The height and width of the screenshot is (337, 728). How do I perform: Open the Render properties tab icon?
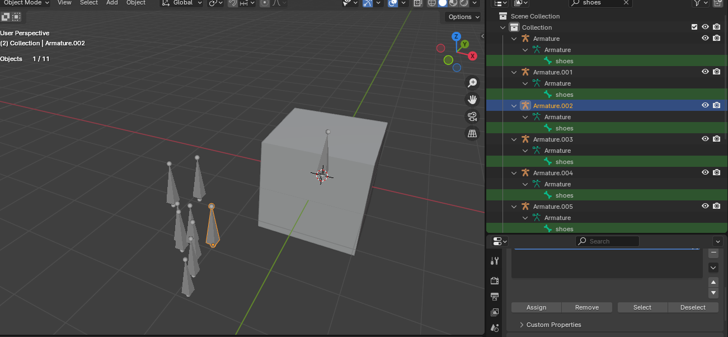coord(495,280)
